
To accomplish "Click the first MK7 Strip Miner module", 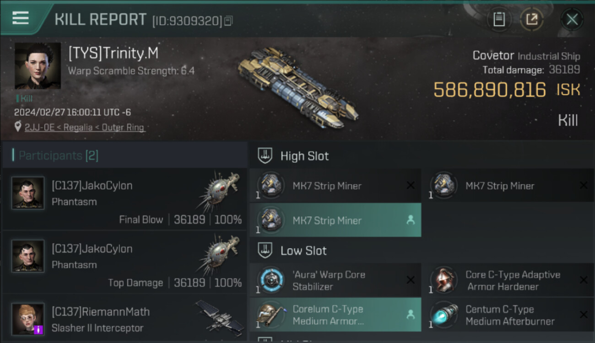I will [x=335, y=186].
